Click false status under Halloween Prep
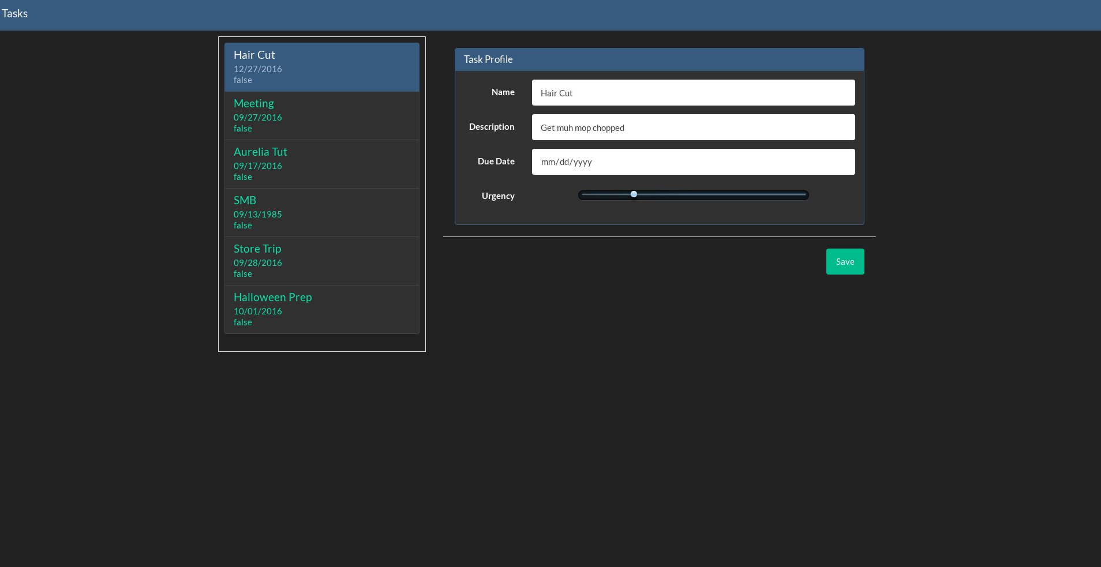 click(243, 322)
